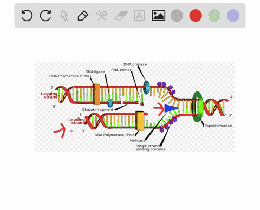Select the eraser tool
This screenshot has width=260, height=210.
click(x=121, y=16)
